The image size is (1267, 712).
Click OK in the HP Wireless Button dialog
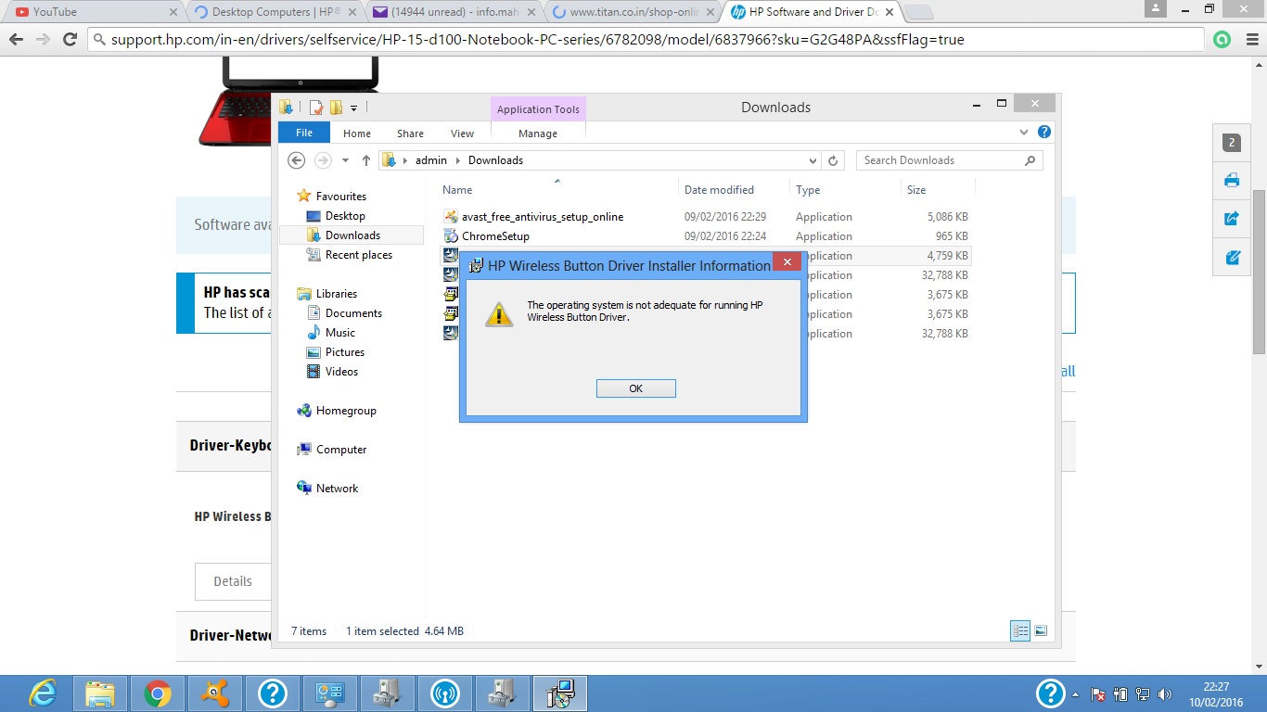[x=635, y=388]
